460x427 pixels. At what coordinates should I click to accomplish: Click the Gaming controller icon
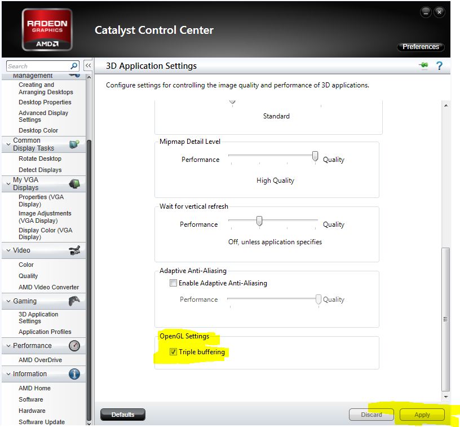74,301
